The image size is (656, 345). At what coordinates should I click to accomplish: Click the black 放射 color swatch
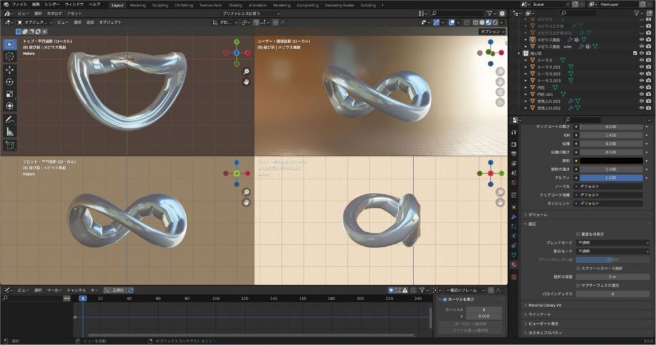[611, 160]
